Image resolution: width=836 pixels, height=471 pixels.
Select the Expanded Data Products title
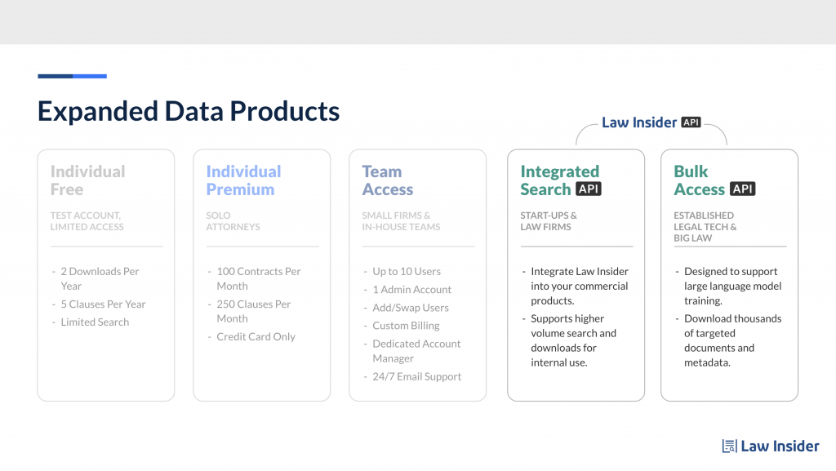click(189, 111)
